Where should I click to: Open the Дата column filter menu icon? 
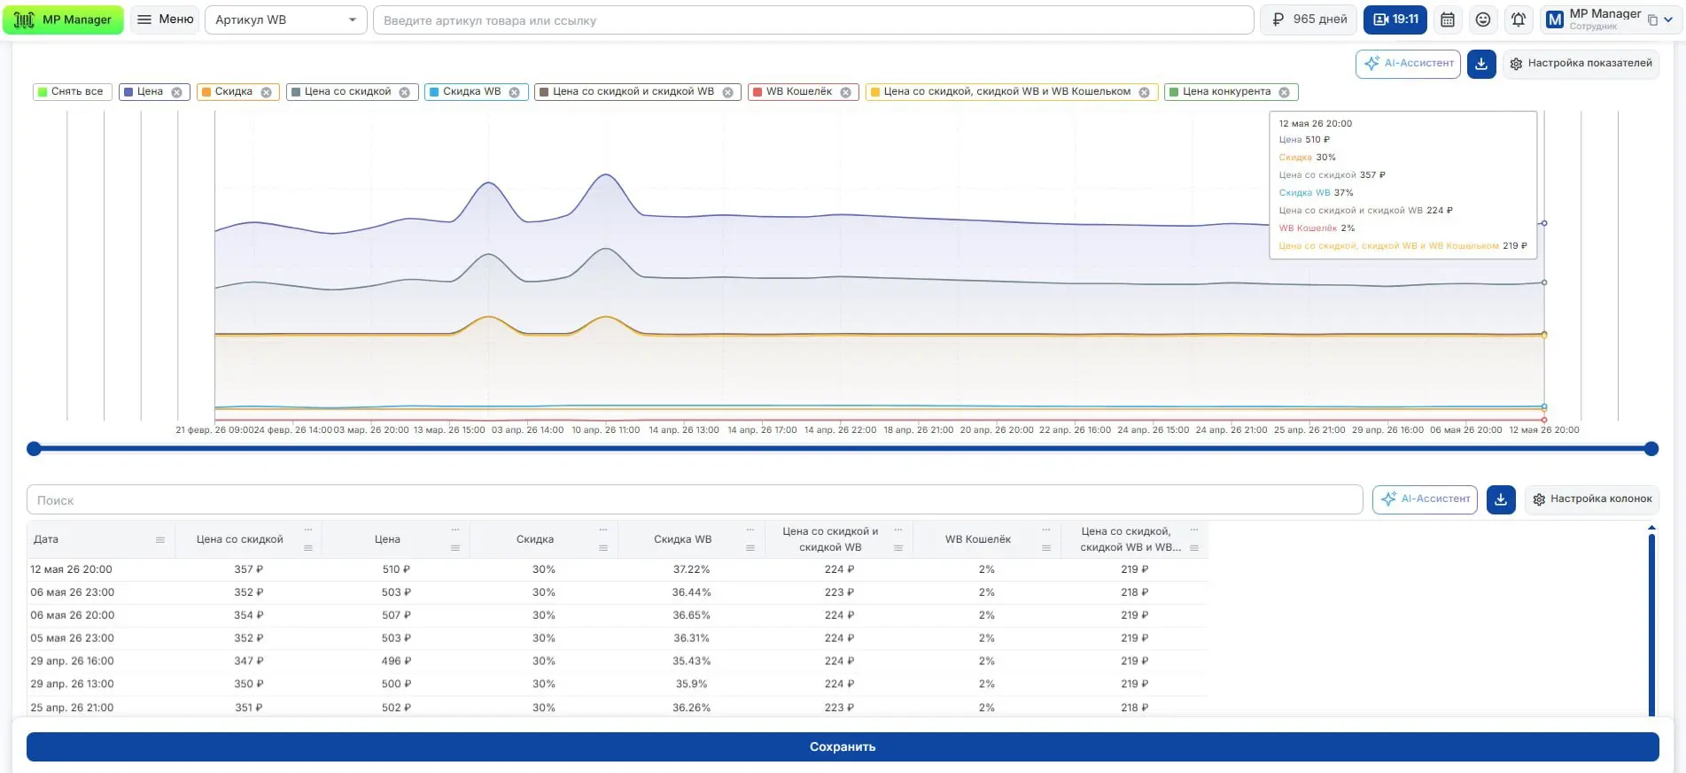(160, 539)
